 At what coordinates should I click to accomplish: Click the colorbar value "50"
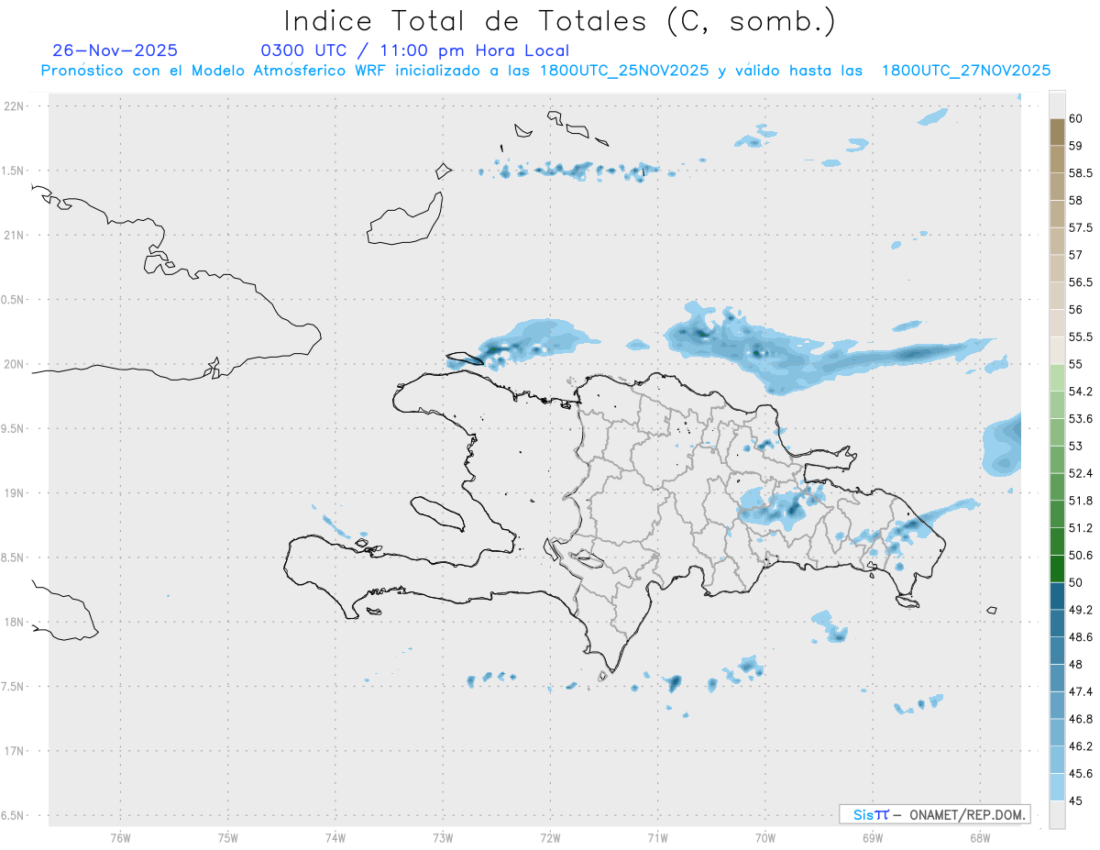1076,582
